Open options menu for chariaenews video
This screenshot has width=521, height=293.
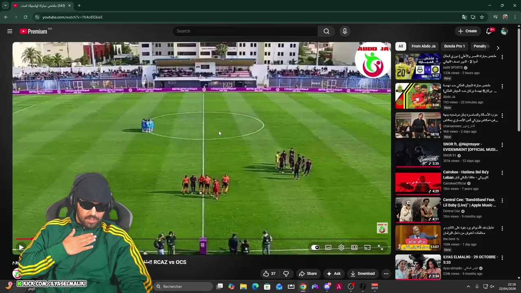[502, 116]
